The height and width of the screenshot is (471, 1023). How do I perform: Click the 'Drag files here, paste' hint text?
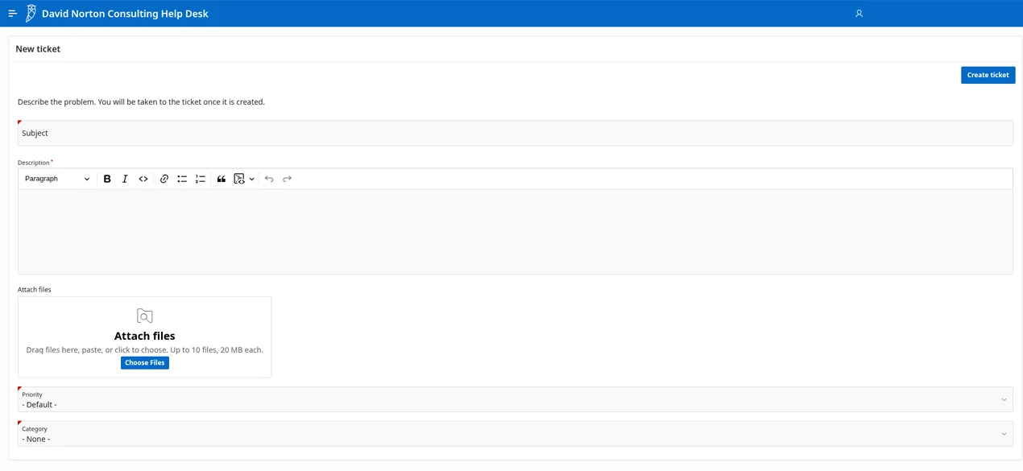(x=145, y=350)
